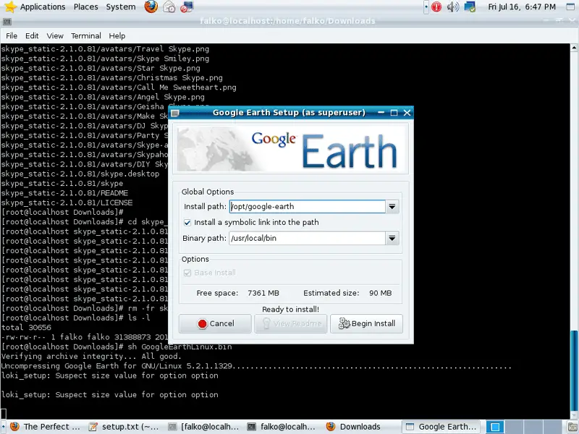
Task: Click the terminal vertical scrollbar thumb
Action: [574, 371]
